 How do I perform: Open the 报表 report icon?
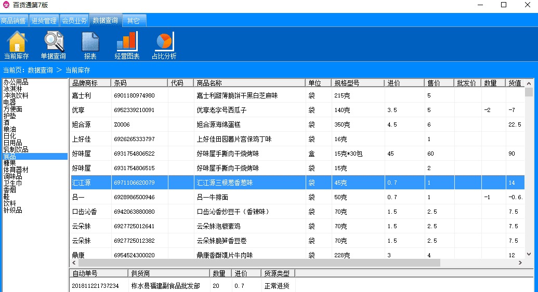(x=90, y=45)
